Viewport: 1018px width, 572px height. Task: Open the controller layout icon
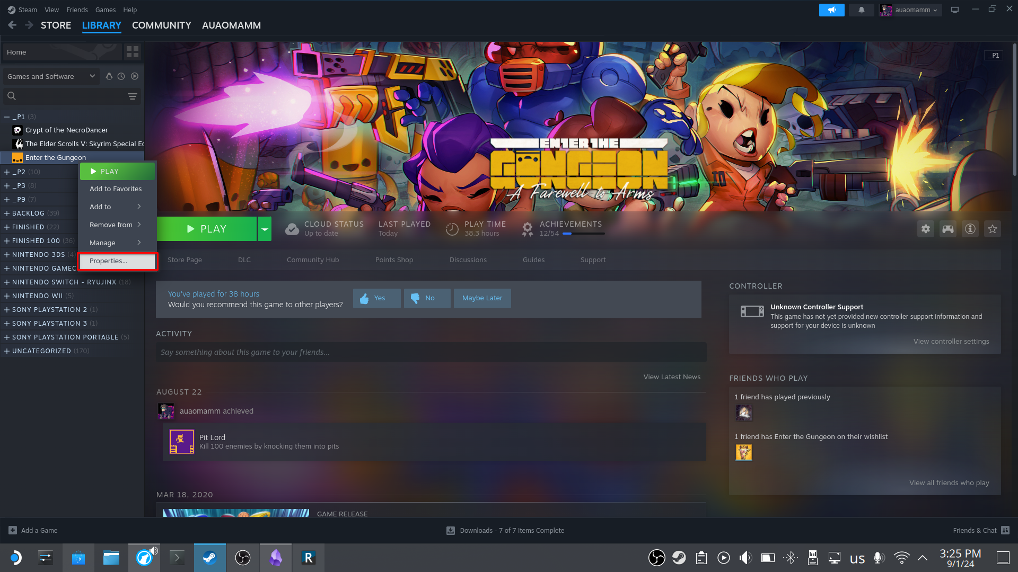[x=948, y=229]
